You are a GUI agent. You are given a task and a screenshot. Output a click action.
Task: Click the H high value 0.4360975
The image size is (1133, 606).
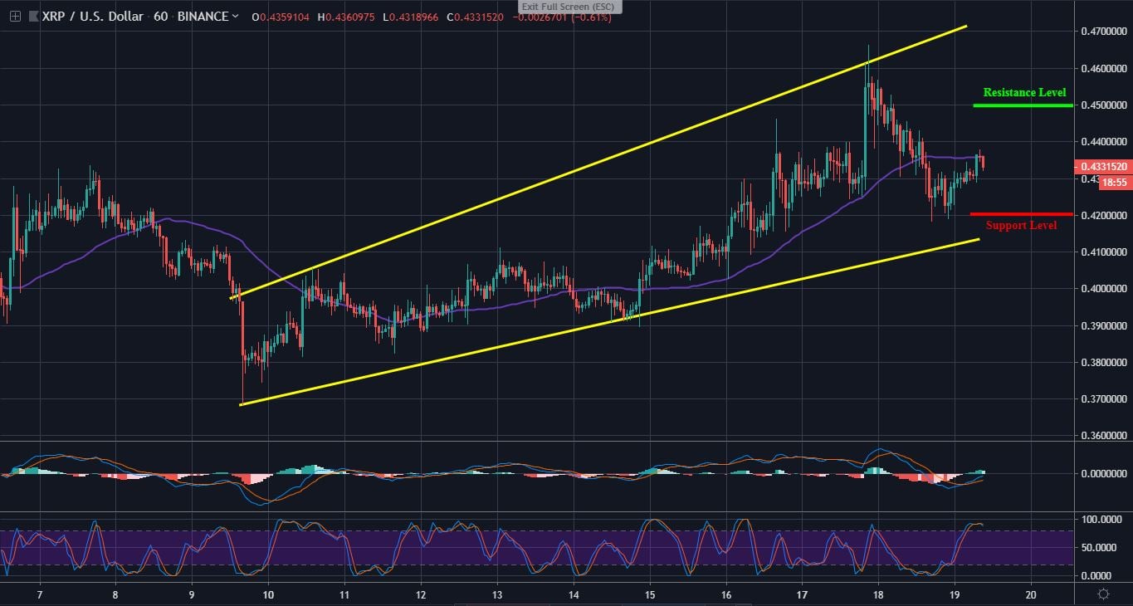(344, 16)
